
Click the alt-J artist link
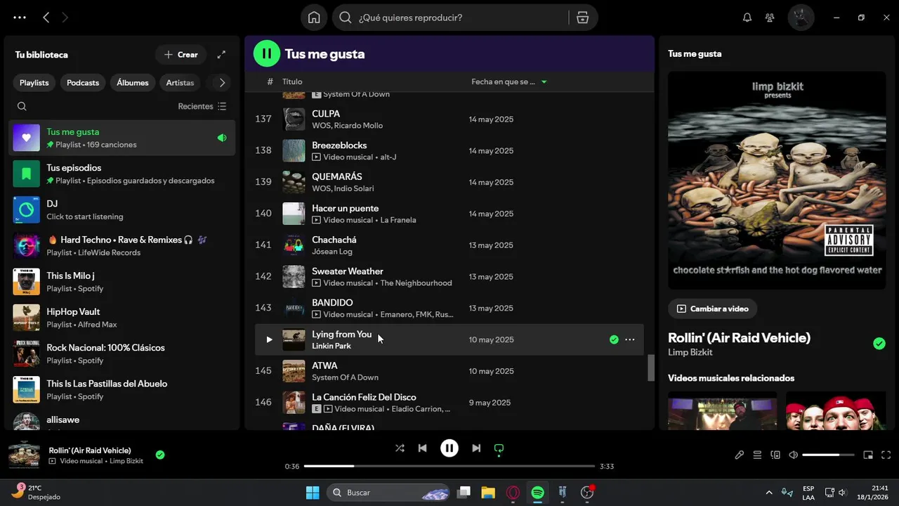pos(388,157)
